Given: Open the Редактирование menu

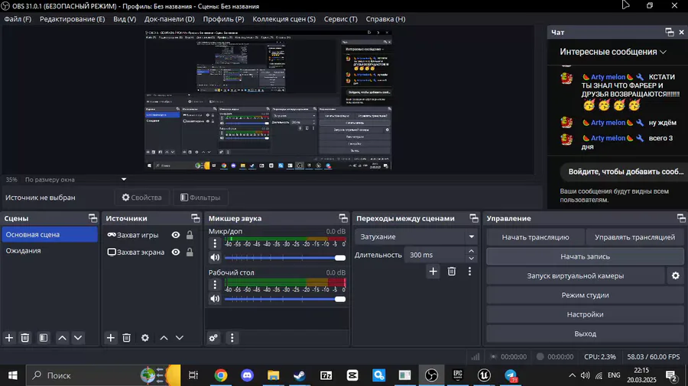Looking at the screenshot, I should (72, 19).
